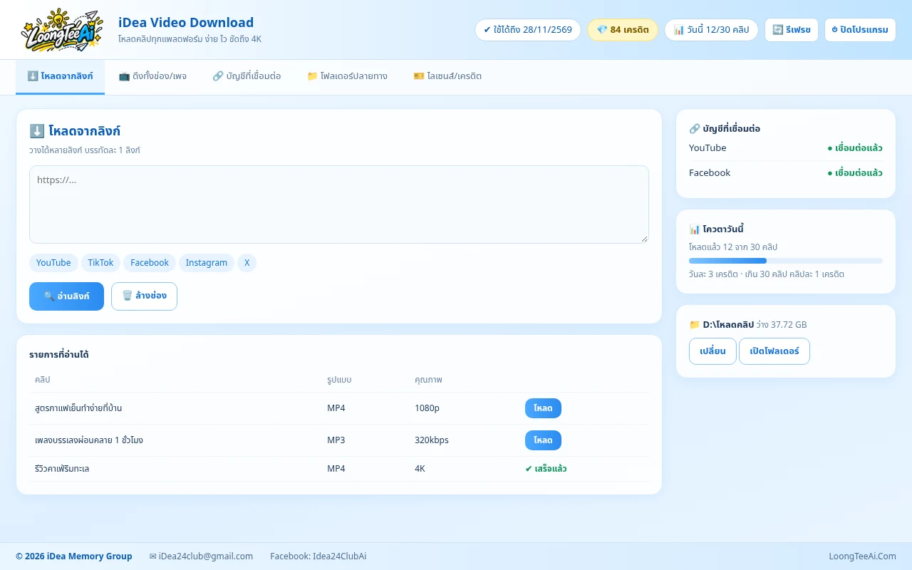Viewport: 912px width, 570px height.
Task: Click the คุณภาพ column header
Action: 428,380
